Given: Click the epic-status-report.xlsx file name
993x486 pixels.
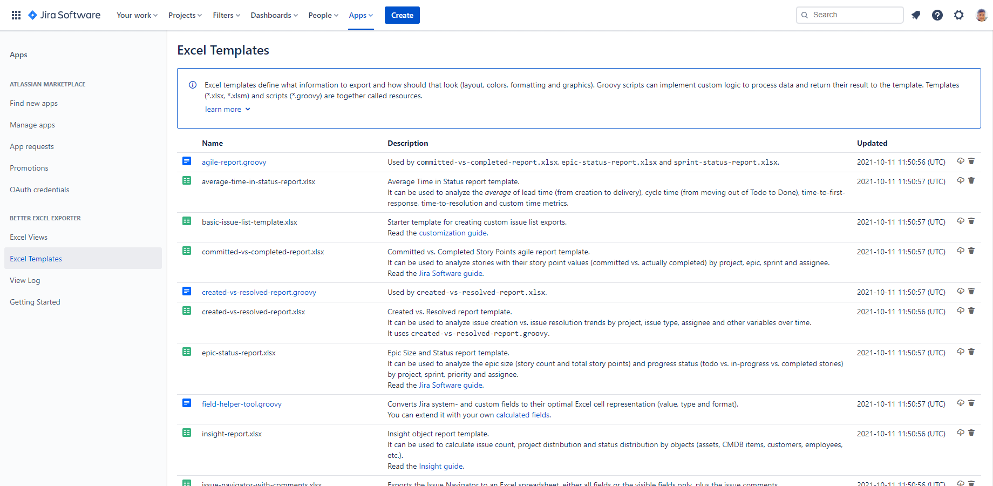Looking at the screenshot, I should pos(239,353).
